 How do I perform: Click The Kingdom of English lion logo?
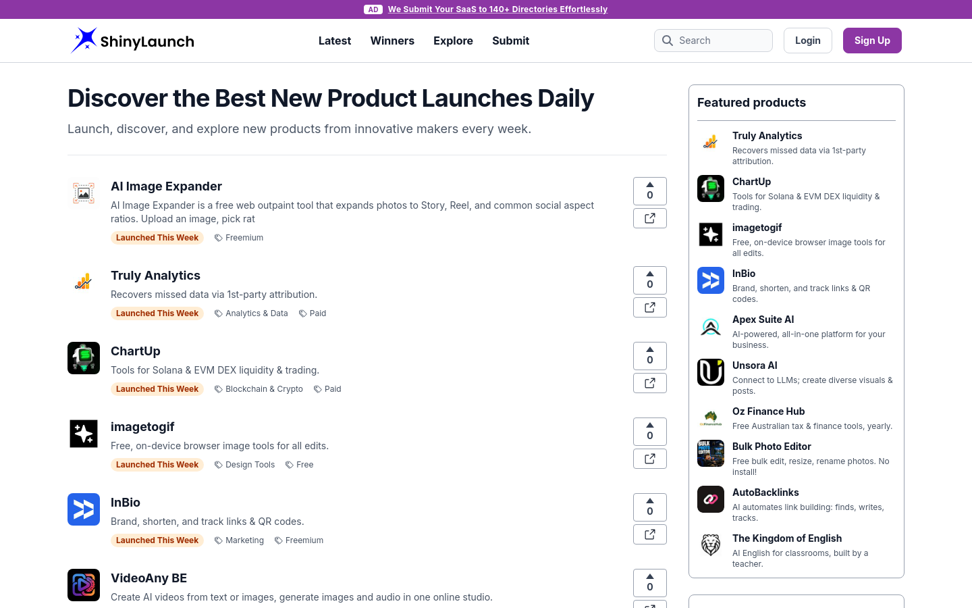pos(711,545)
